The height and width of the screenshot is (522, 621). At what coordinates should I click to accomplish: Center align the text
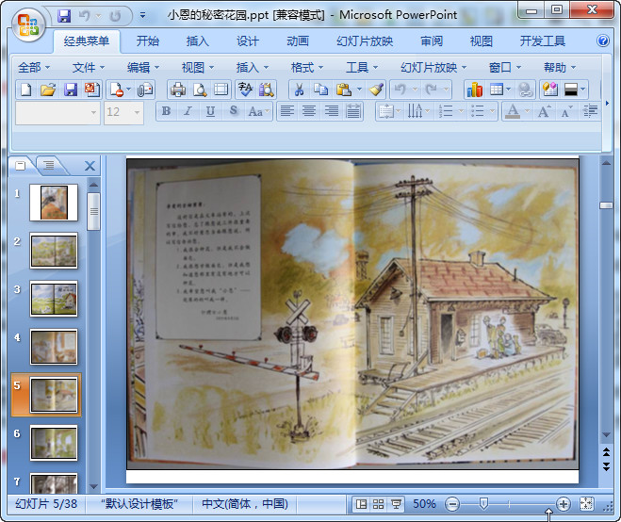click(x=309, y=111)
